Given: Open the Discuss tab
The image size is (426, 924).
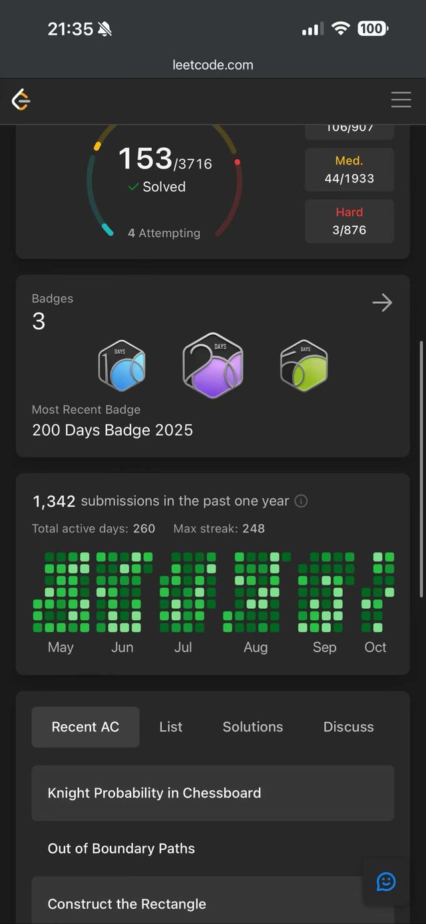Looking at the screenshot, I should point(348,727).
